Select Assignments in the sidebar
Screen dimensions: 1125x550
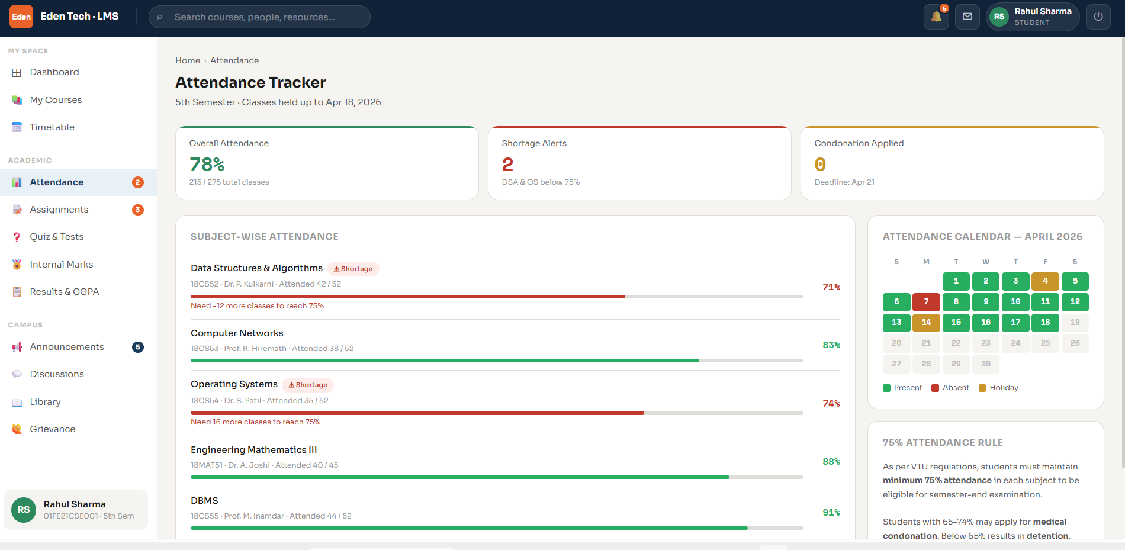(78, 210)
